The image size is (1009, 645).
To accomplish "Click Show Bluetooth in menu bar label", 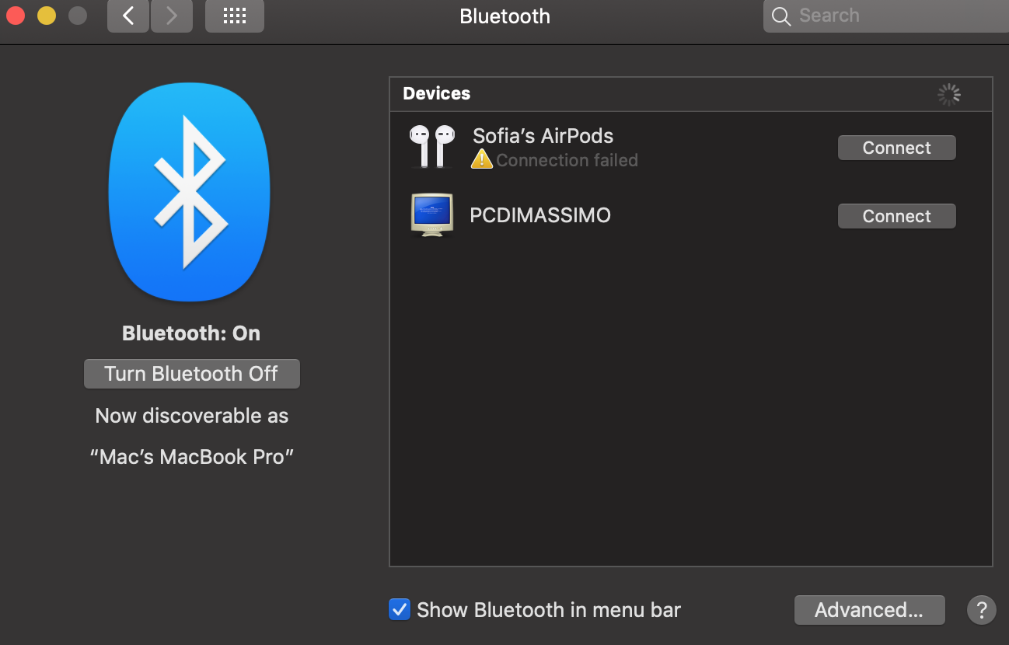I will [x=549, y=610].
